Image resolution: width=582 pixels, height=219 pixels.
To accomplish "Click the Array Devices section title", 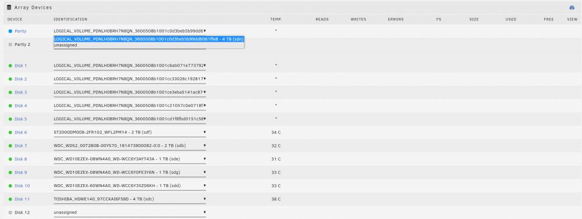I will coord(33,8).
